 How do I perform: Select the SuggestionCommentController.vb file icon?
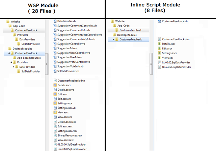click(x=55, y=26)
